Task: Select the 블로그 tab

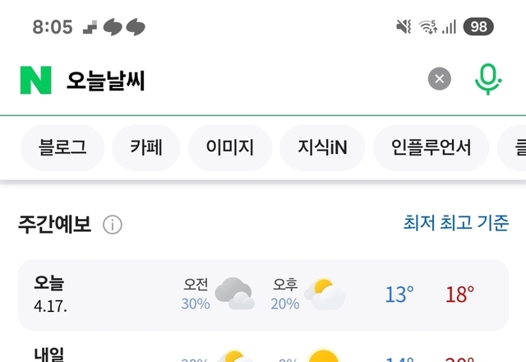Action: pos(62,148)
